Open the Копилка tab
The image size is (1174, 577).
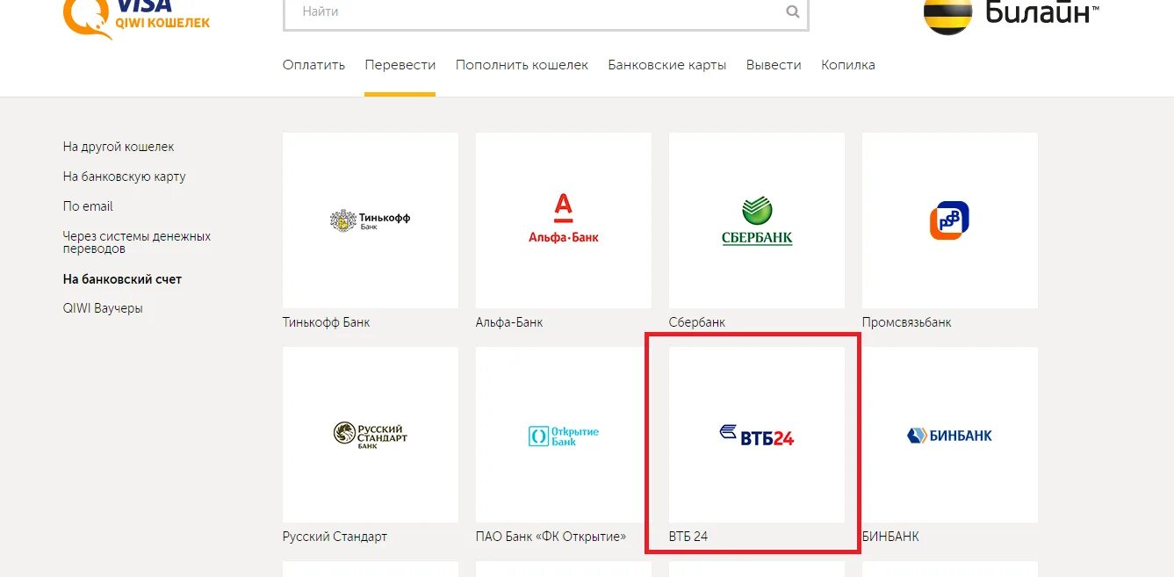tap(848, 65)
